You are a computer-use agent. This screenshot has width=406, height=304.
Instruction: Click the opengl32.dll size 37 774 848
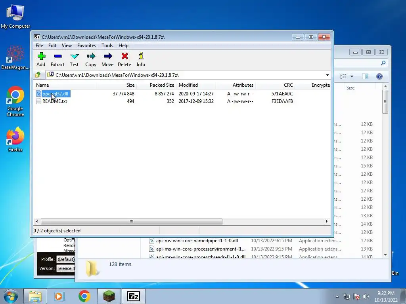pyautogui.click(x=124, y=94)
